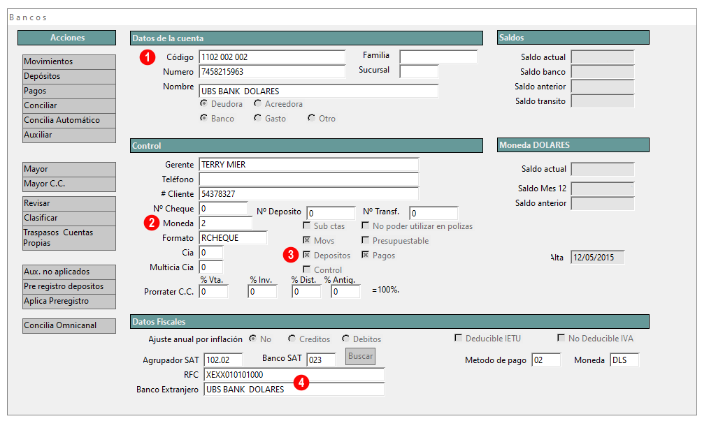Screen dimensions: 702x421
Task: Open Aux. no aplicados
Action: coord(69,272)
